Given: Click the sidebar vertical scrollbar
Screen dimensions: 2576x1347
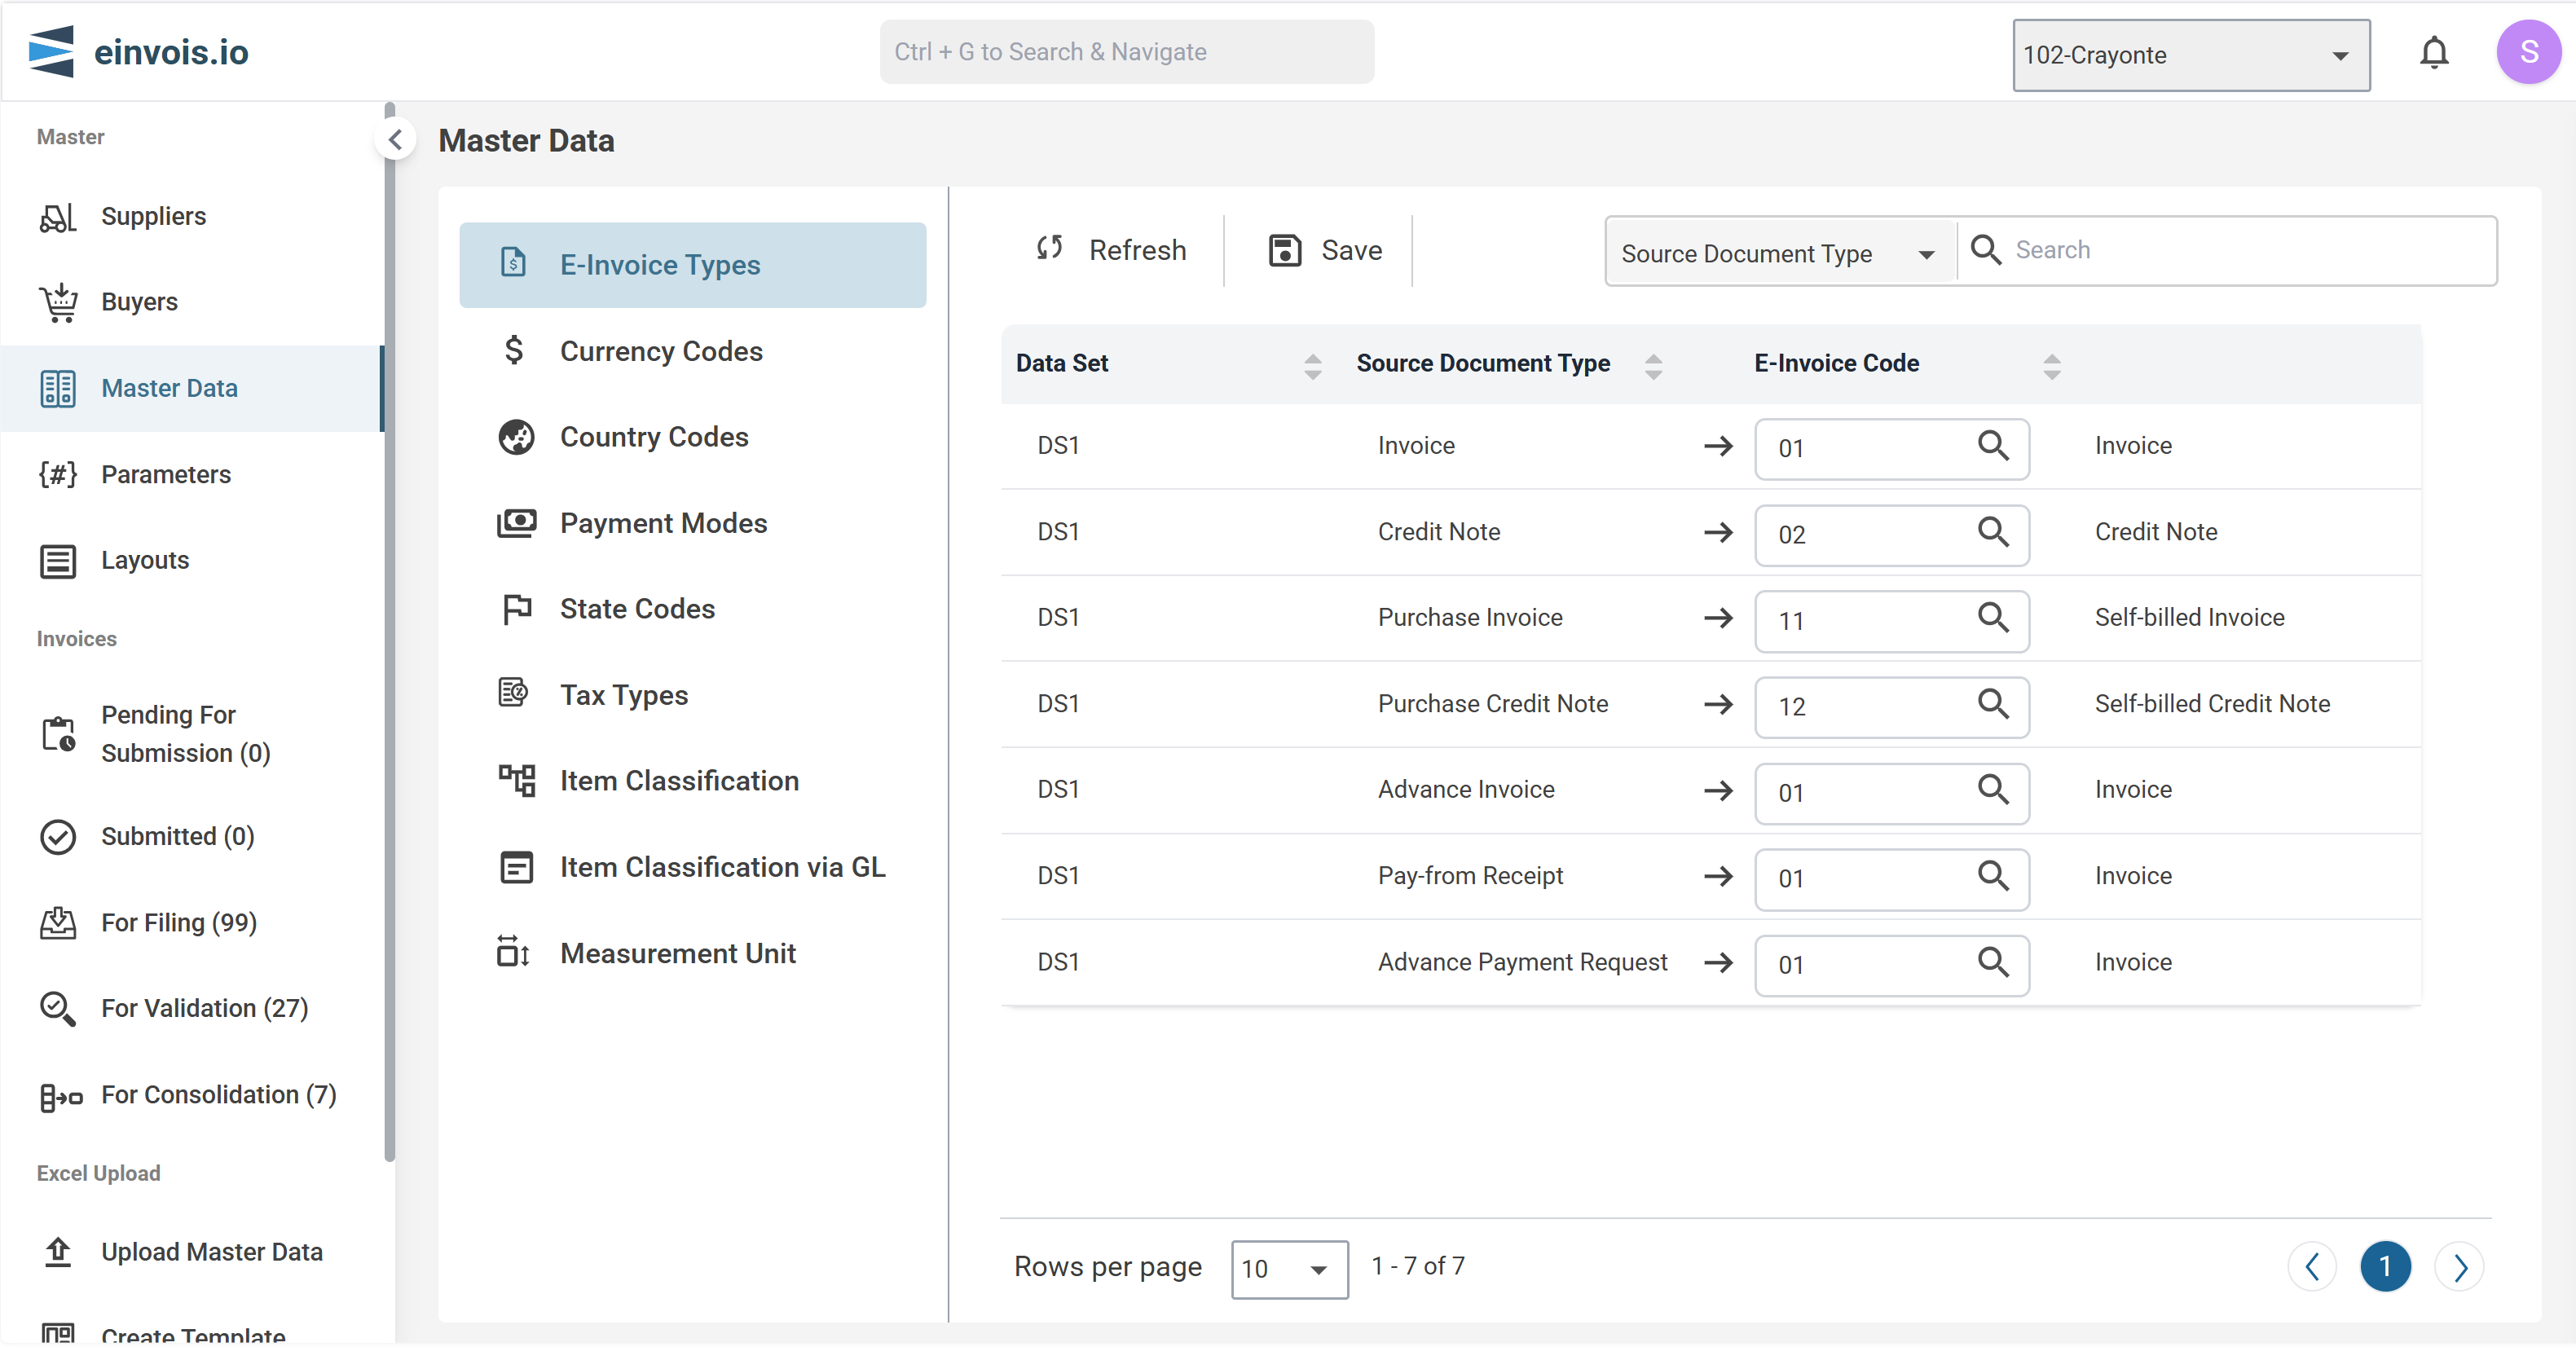Looking at the screenshot, I should pyautogui.click(x=389, y=631).
